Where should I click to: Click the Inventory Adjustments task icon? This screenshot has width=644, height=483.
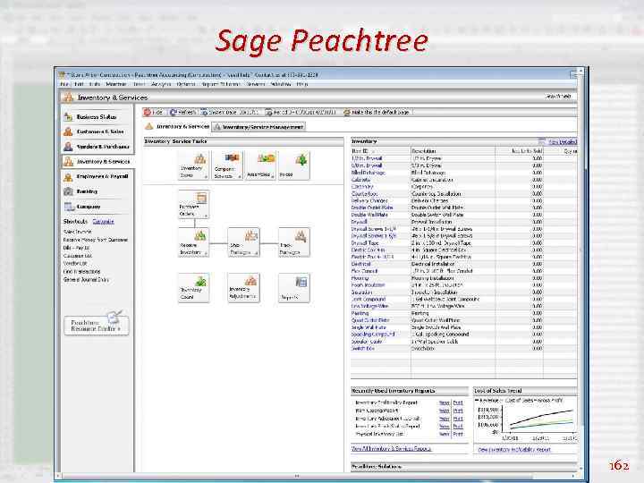click(244, 288)
